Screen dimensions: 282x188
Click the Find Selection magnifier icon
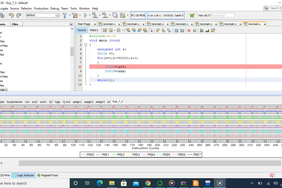click(128, 30)
